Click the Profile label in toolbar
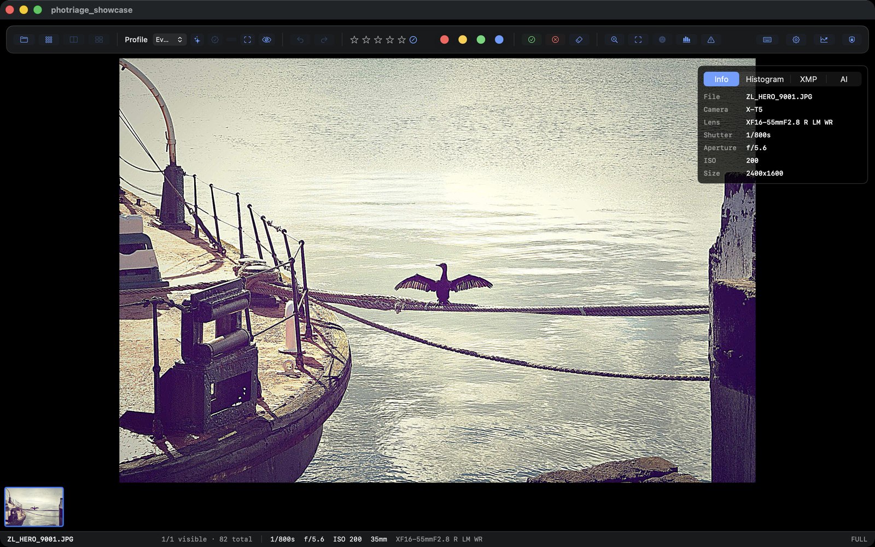This screenshot has width=875, height=547. click(x=136, y=39)
